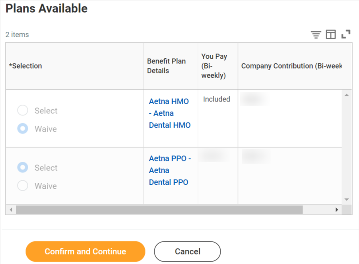Click the You Pay (Bi-weekly) column header
This screenshot has width=359, height=264.
point(214,66)
